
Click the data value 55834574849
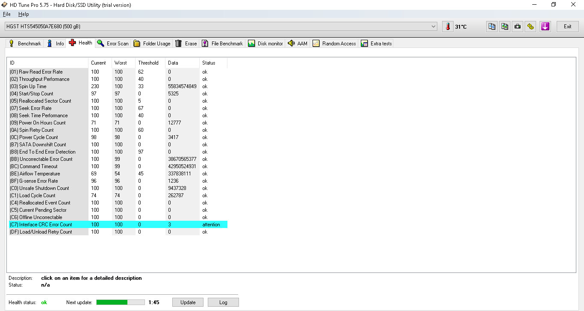[x=182, y=86]
